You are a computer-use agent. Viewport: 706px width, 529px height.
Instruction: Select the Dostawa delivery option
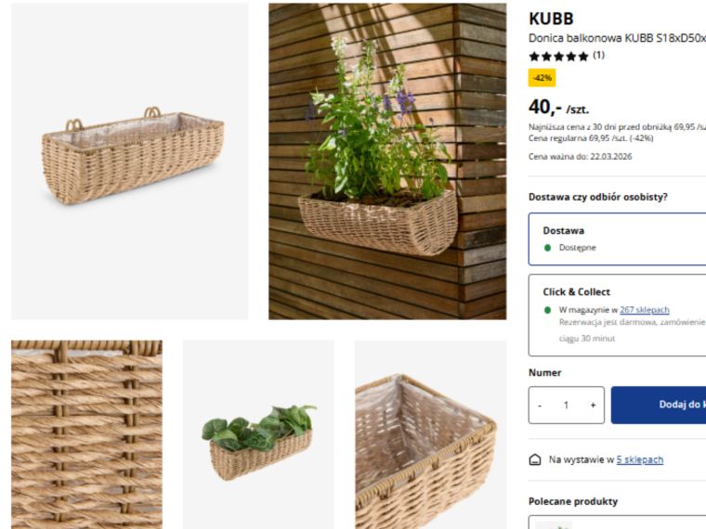pos(618,239)
